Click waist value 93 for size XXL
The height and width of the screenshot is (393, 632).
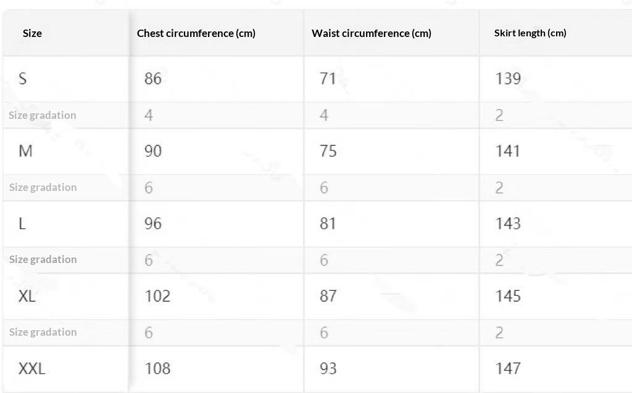pos(328,369)
